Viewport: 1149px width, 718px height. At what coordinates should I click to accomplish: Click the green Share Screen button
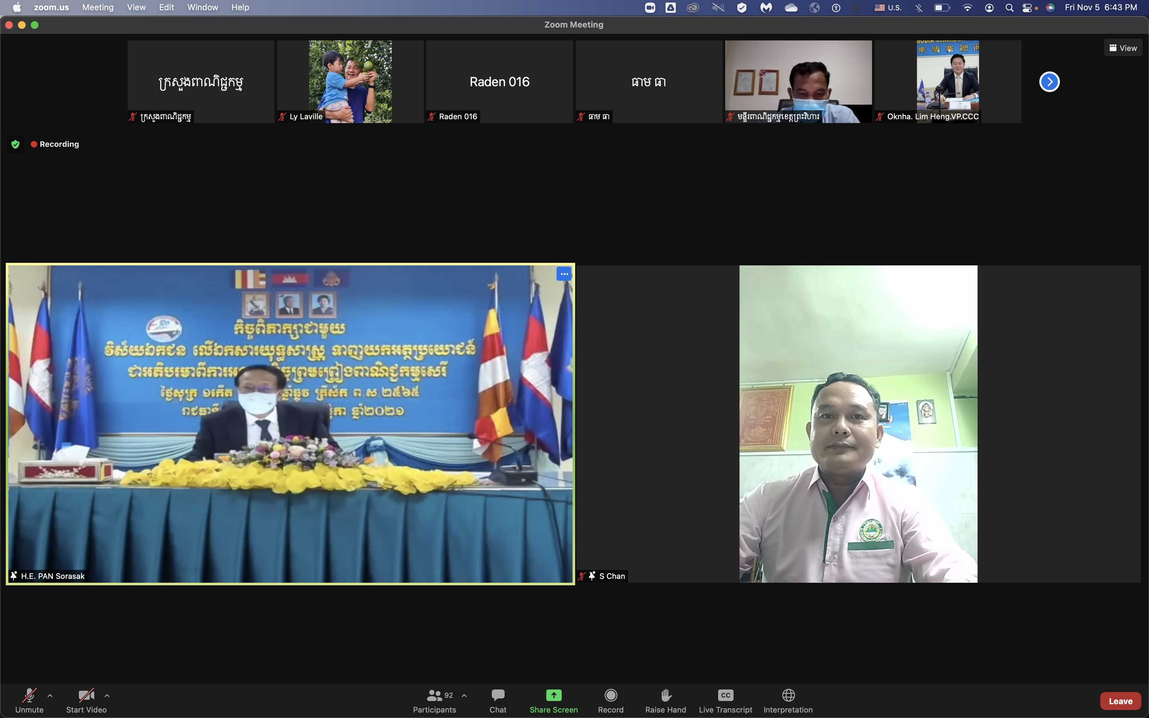pos(554,700)
